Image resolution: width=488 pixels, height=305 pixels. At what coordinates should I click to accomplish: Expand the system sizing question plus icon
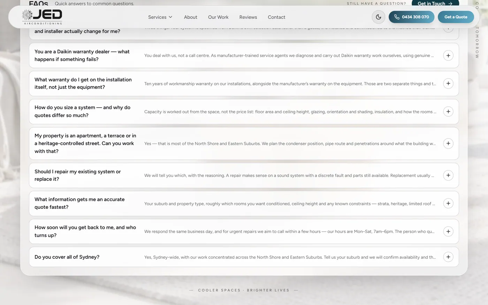coord(448,112)
